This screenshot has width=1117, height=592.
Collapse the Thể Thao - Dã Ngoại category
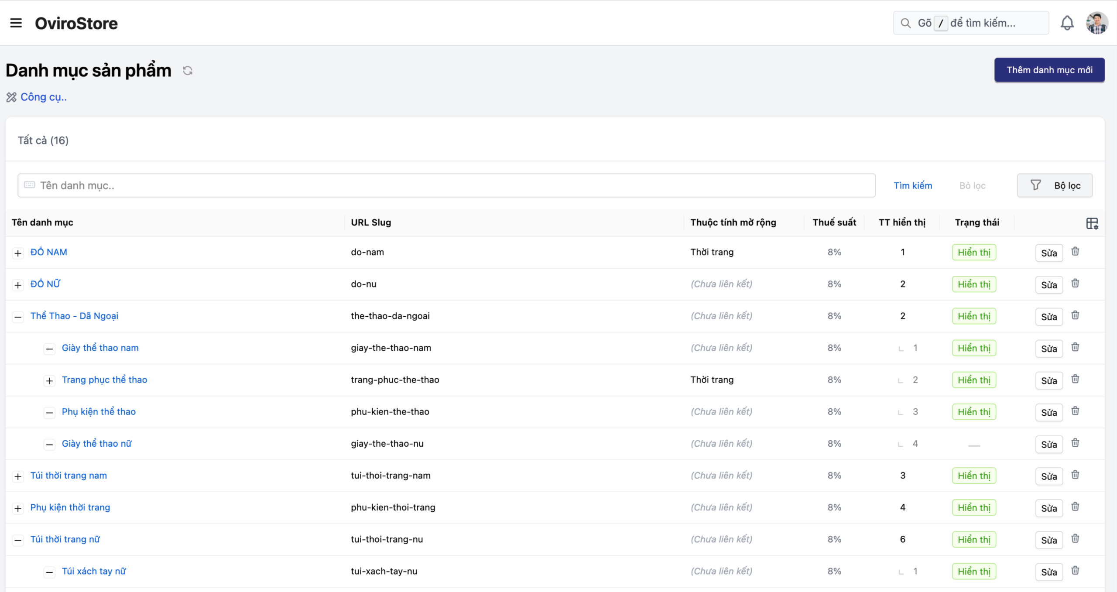(x=18, y=317)
